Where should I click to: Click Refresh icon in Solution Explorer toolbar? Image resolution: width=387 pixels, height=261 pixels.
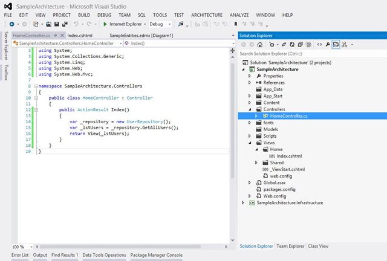(x=292, y=44)
